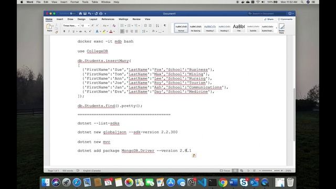Save the document with the disk icon
Screen dimensions: 336x189
point(85,14)
